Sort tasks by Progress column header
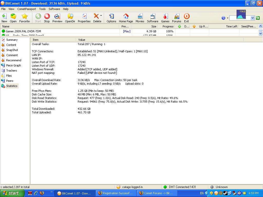This screenshot has height=197, width=263. [166, 26]
